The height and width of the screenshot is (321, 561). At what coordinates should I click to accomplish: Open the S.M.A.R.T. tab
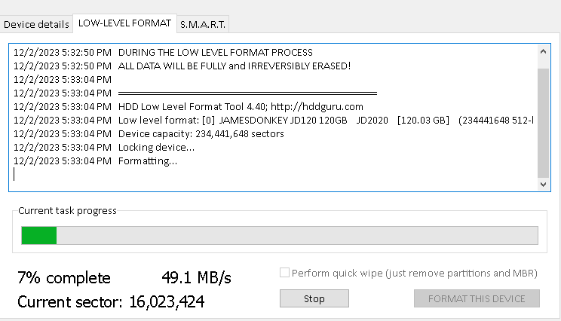(x=203, y=24)
